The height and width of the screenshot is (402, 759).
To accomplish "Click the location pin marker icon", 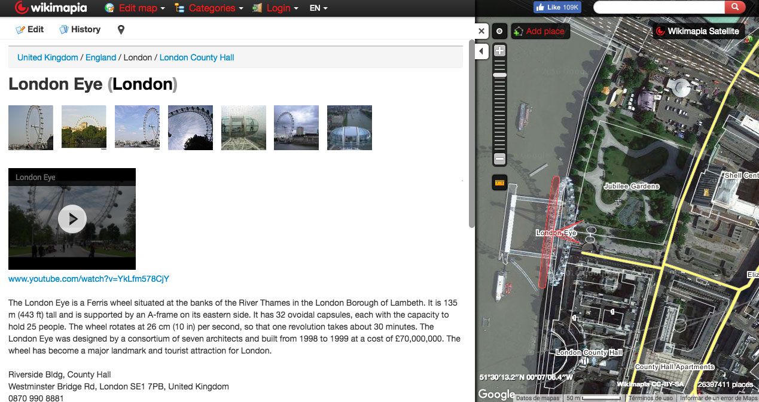I will click(121, 30).
